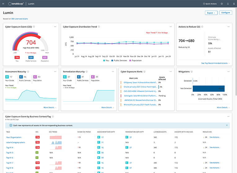Screen dimensions: 237x173
Task: Click the blue Public Services 629 badge
Action: pyautogui.click(x=31, y=57)
